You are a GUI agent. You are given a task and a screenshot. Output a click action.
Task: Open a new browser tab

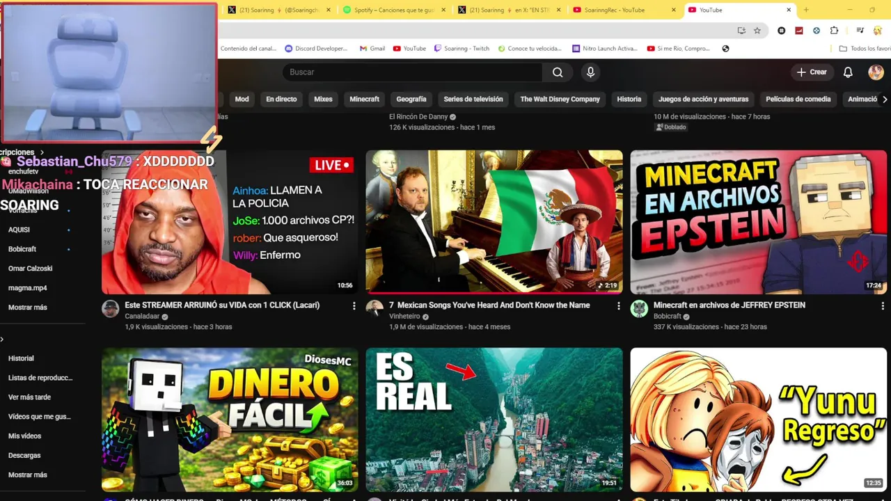806,10
